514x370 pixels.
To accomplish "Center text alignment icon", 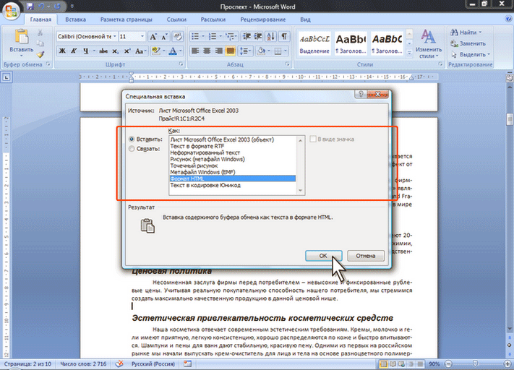I will (207, 51).
